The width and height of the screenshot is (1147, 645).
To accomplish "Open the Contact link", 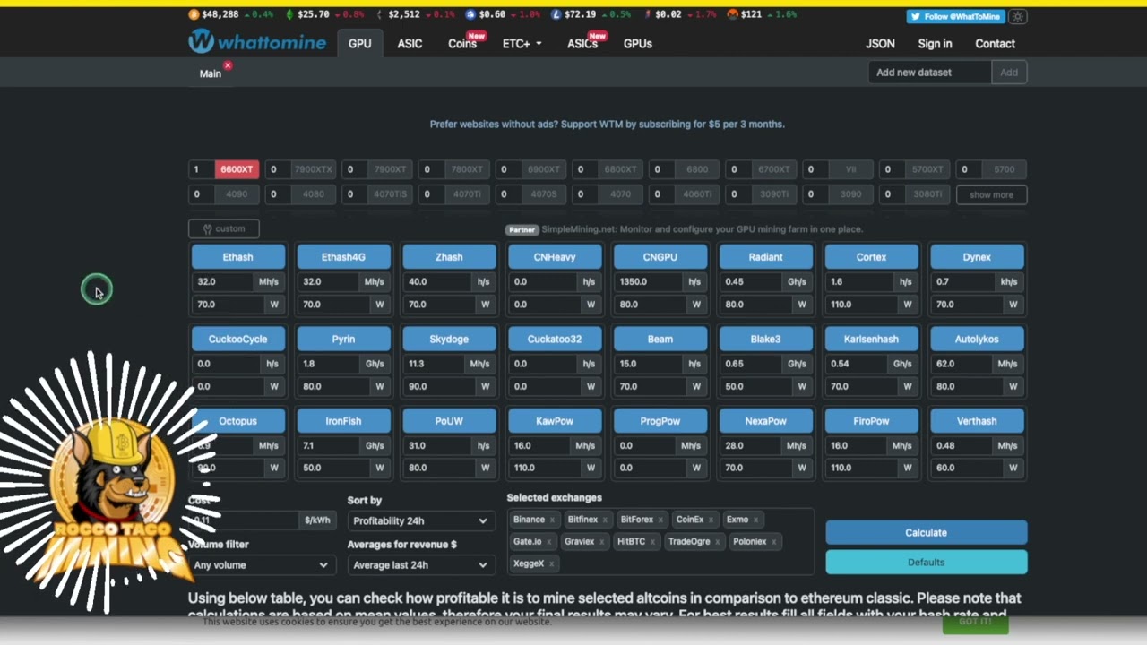I will click(x=995, y=43).
